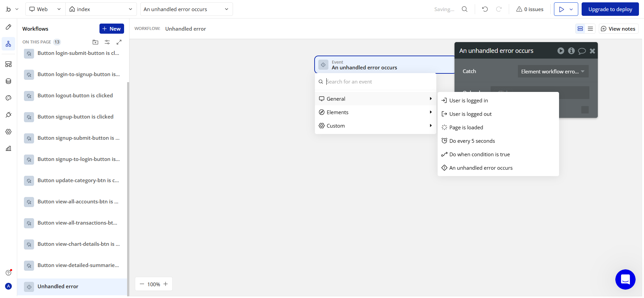
Task: Click the run play icon in property panel
Action: coord(561,51)
